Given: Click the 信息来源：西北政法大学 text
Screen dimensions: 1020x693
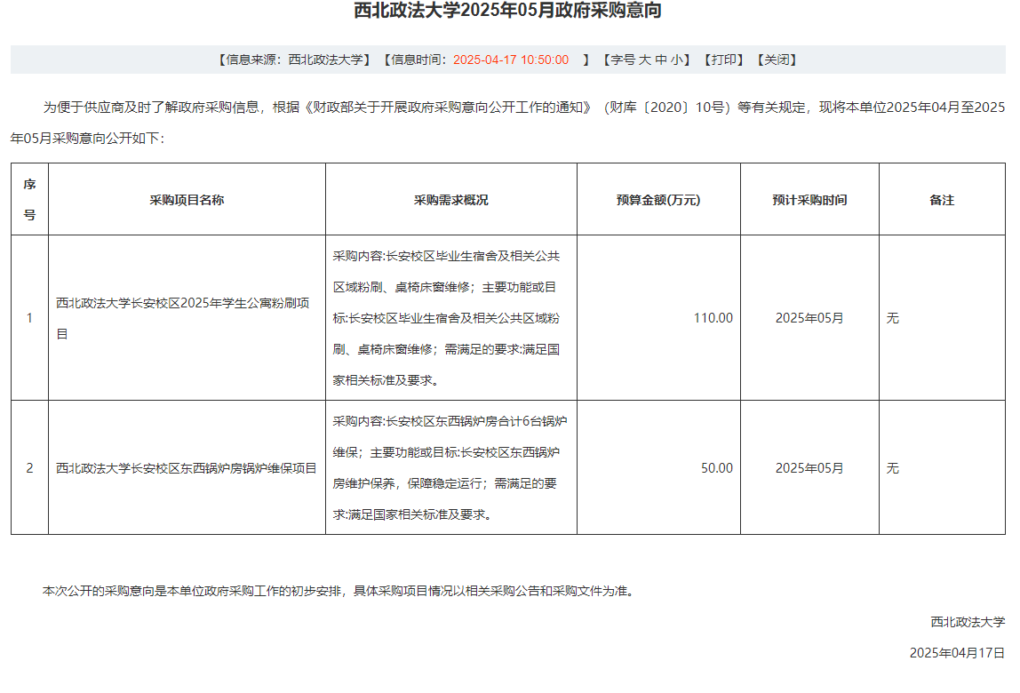Looking at the screenshot, I should pyautogui.click(x=294, y=60).
